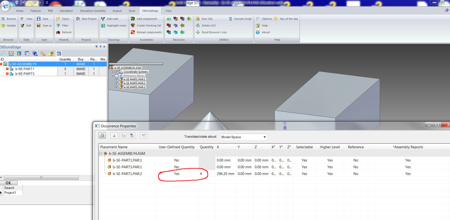The height and width of the screenshot is (220, 450).
Task: Select the b-SE-PART1.PAR:2 row in Occurrence Properties
Action: coord(274,174)
